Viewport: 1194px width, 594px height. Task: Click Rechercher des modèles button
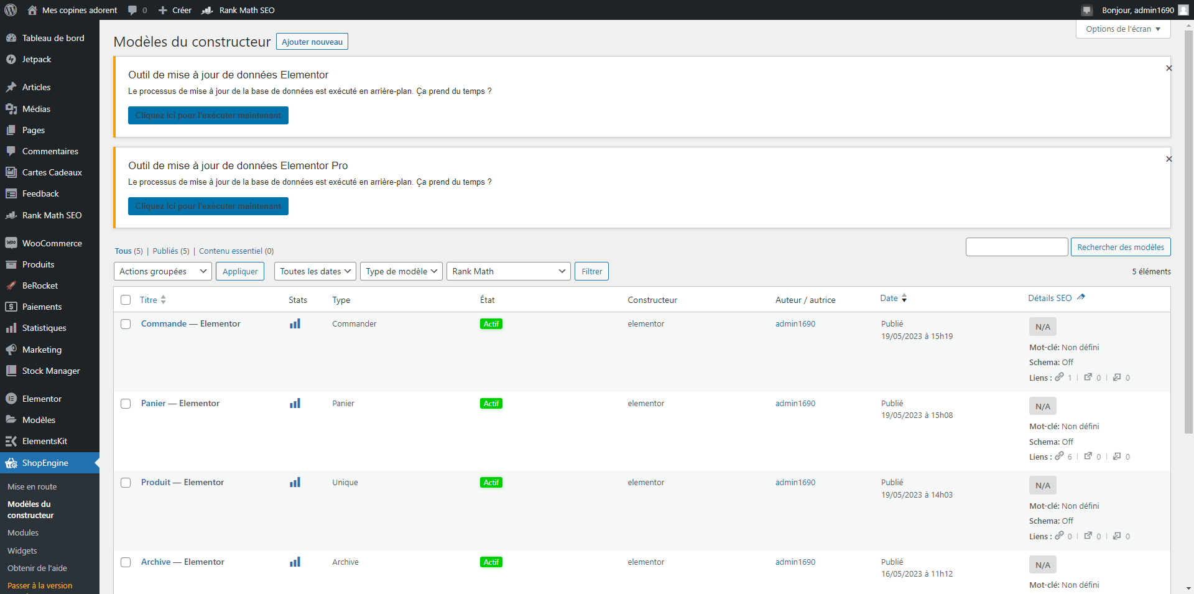(1121, 247)
